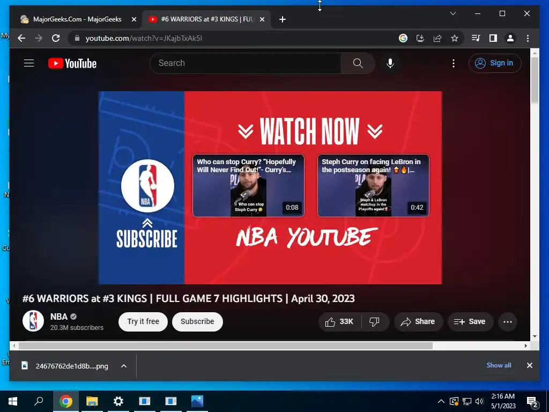Dislike the video with the thumbs down

tap(374, 322)
